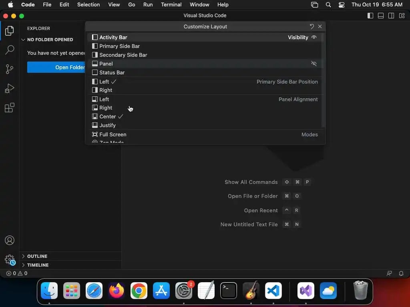Open the File menu
The image size is (410, 307).
point(47,5)
